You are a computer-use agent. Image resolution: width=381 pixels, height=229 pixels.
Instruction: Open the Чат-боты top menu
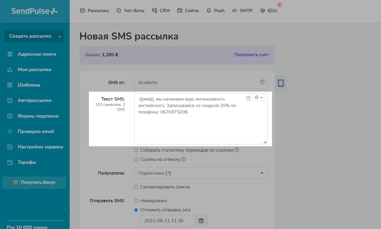(130, 11)
